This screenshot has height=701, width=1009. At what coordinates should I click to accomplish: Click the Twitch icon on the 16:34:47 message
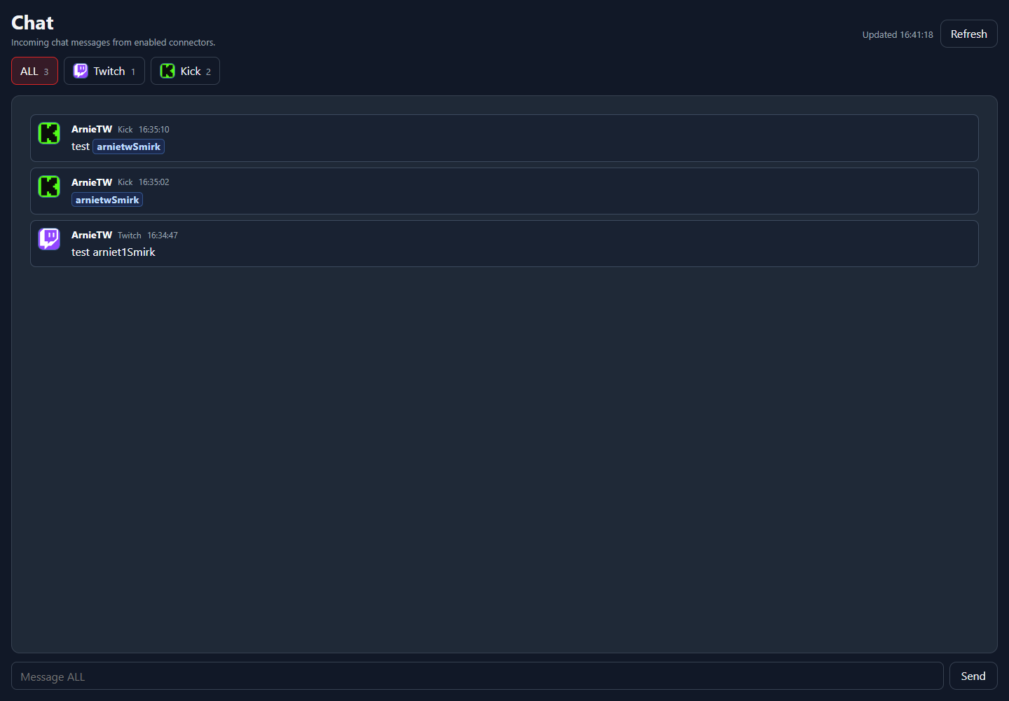[49, 239]
